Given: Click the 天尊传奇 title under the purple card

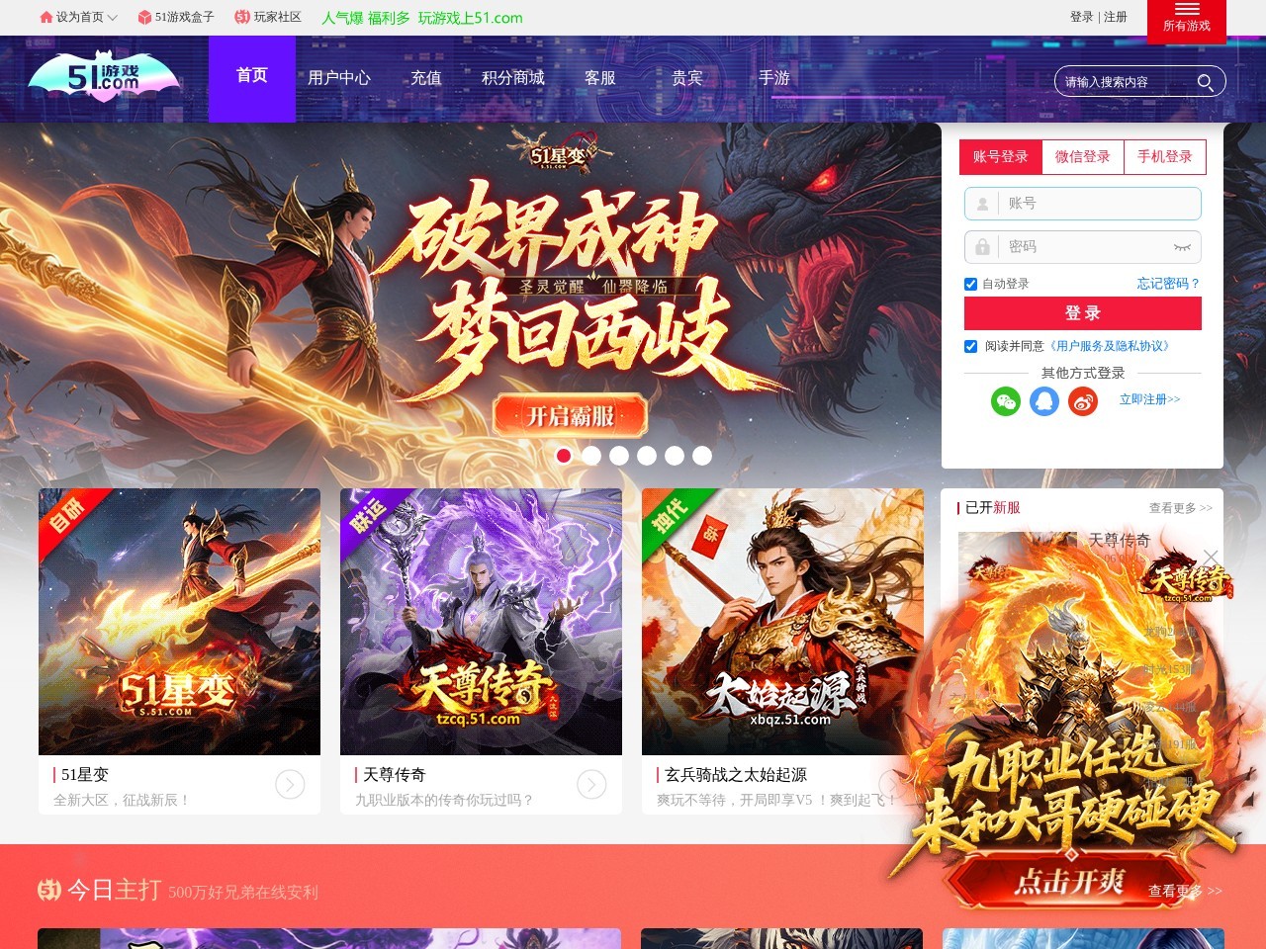Looking at the screenshot, I should [x=395, y=775].
